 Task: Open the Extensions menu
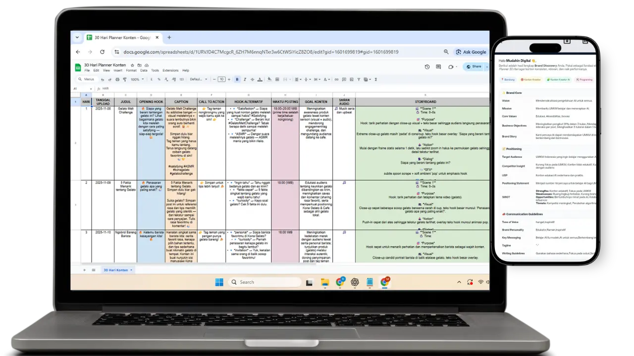point(170,71)
